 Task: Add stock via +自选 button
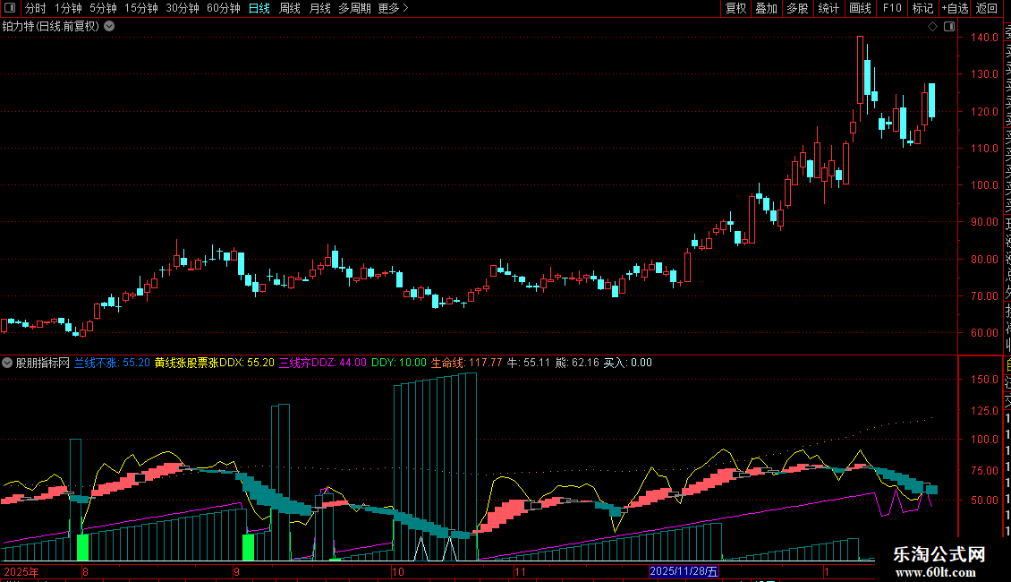(955, 8)
